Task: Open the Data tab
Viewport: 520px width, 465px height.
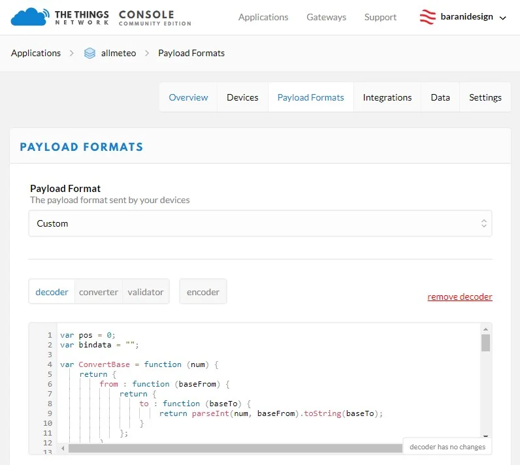Action: pos(440,97)
